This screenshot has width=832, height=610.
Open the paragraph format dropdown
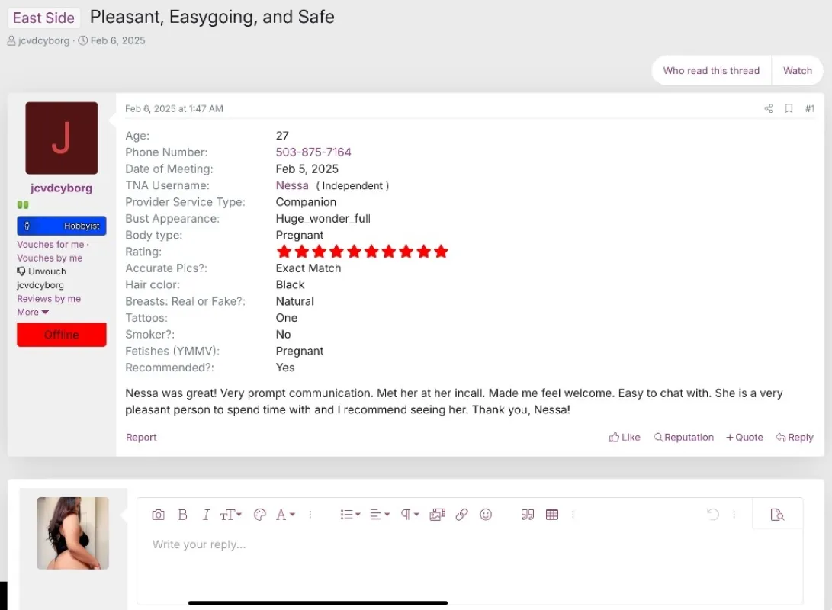tap(410, 515)
